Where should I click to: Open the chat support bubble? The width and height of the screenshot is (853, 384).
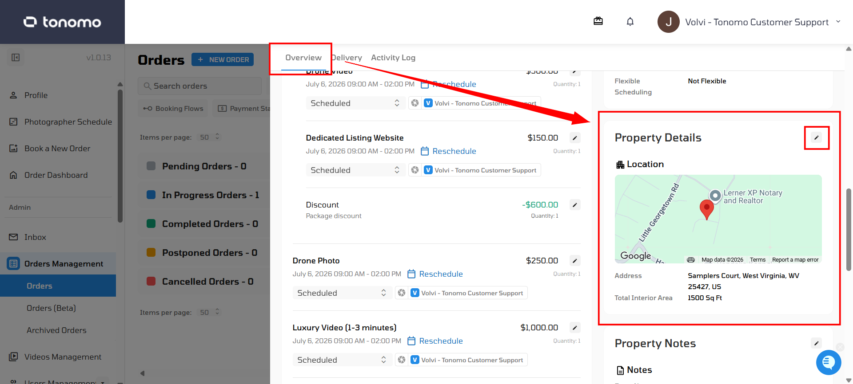(829, 362)
